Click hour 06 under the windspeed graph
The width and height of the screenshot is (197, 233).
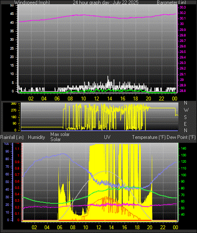[x=57, y=99]
